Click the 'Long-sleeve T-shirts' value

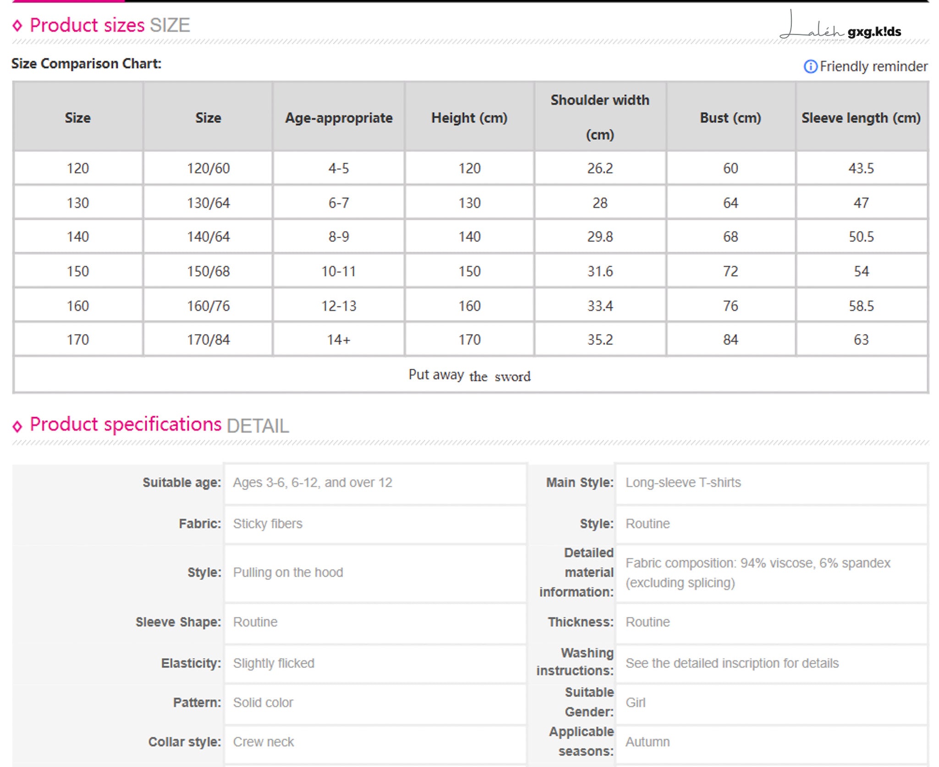683,483
